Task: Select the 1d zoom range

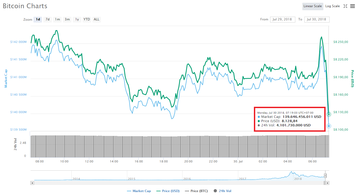Action: 38,19
